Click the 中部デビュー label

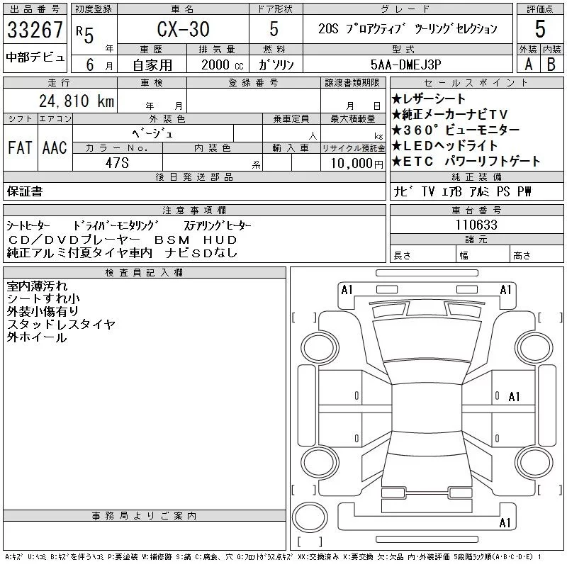pyautogui.click(x=35, y=57)
